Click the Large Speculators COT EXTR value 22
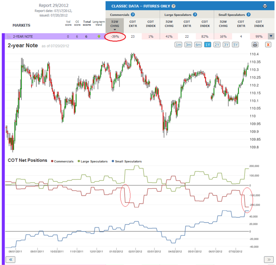This screenshot has height=265, width=276. (187, 37)
